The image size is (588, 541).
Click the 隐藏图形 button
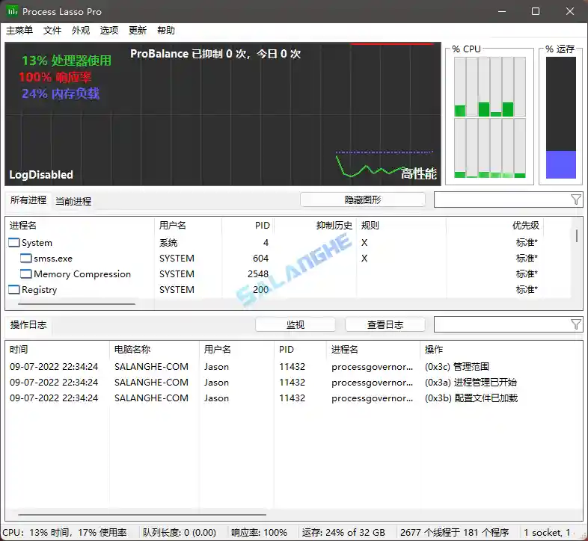pos(363,200)
